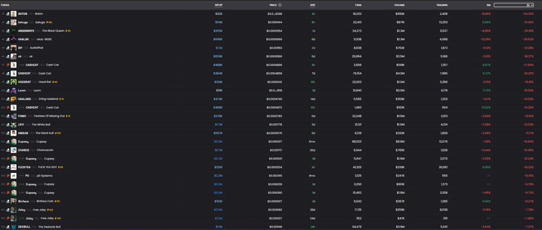
Task: Click the DEXBULL token avatar
Action: click(x=13, y=227)
